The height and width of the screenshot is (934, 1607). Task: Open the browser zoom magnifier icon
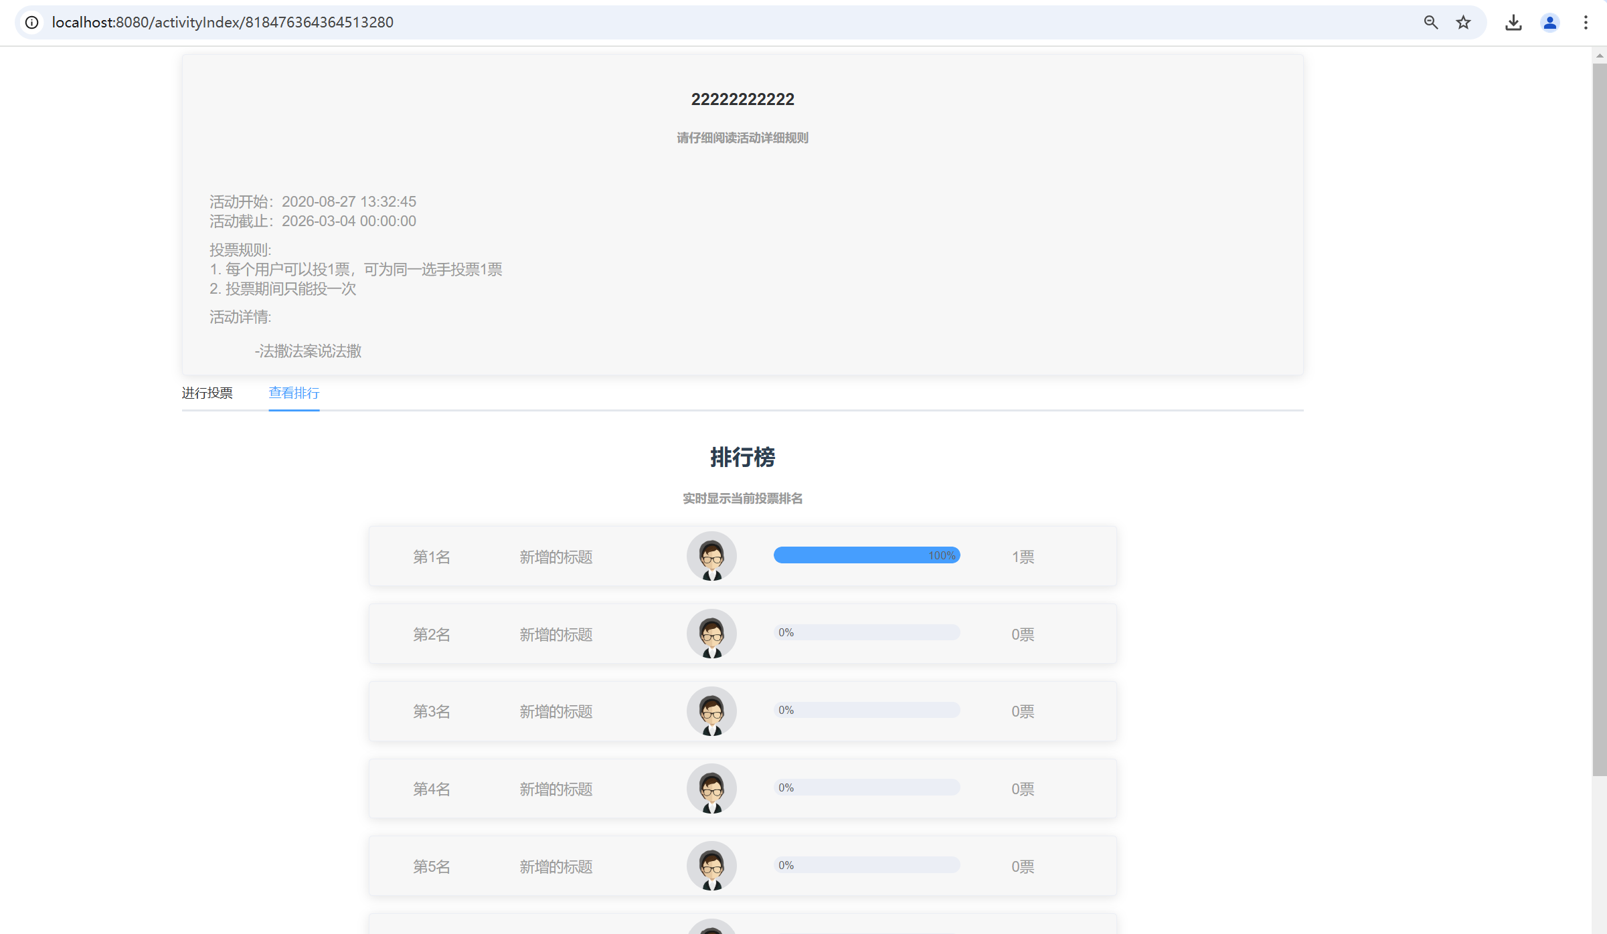[x=1430, y=22]
